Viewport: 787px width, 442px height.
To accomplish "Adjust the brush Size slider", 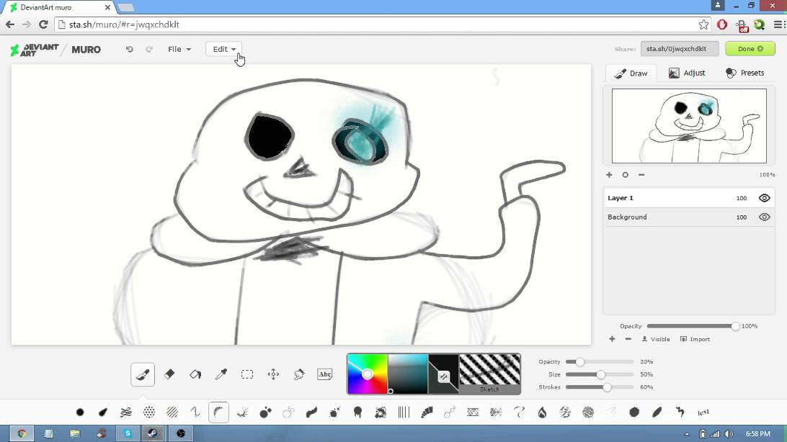I will pos(600,374).
